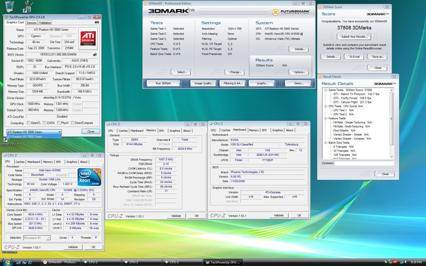Click the Demo... button in 3DMark05
The height and width of the screenshot is (266, 426).
(x=299, y=83)
